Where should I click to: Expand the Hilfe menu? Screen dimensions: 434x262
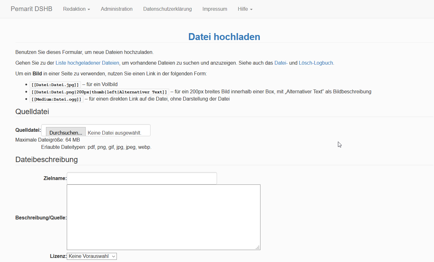click(x=245, y=9)
